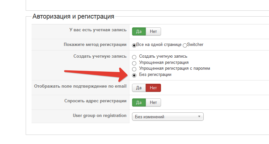Click the bold 'Создать учетную запись' row label
This screenshot has height=144, width=269.
click(100, 56)
